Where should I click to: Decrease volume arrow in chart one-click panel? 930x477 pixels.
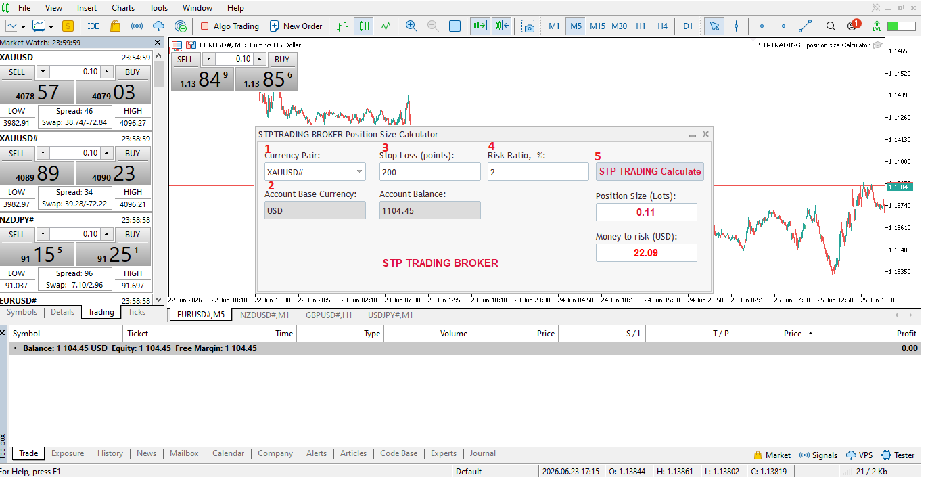click(208, 59)
